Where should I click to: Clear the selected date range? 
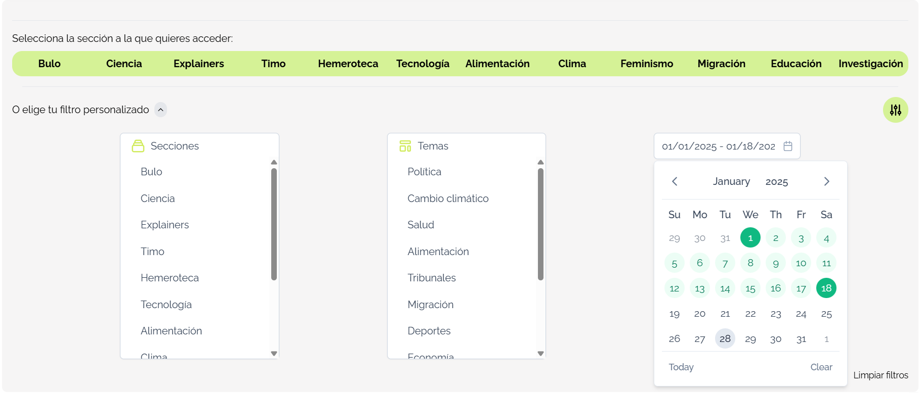tap(821, 367)
